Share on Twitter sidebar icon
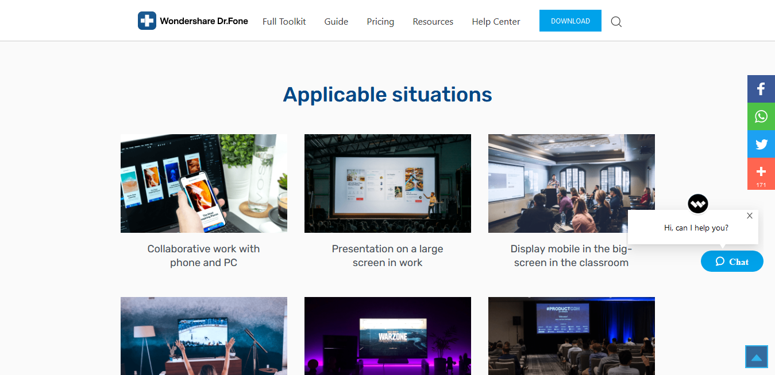Image resolution: width=775 pixels, height=375 pixels. pyautogui.click(x=761, y=144)
